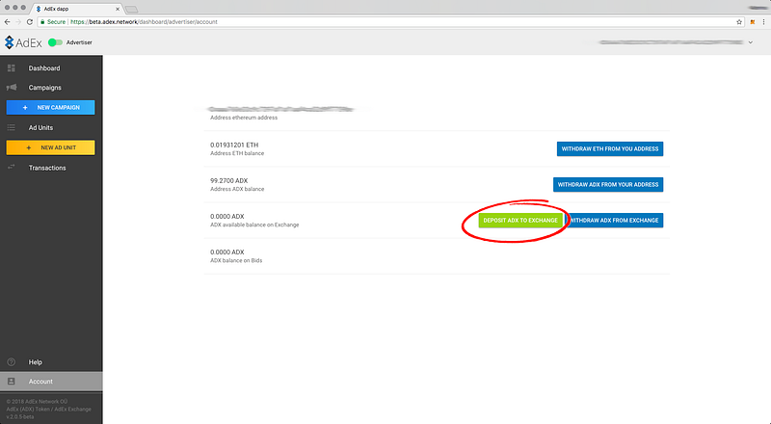
Task: Click the Campaigns megaphone icon
Action: coord(12,87)
